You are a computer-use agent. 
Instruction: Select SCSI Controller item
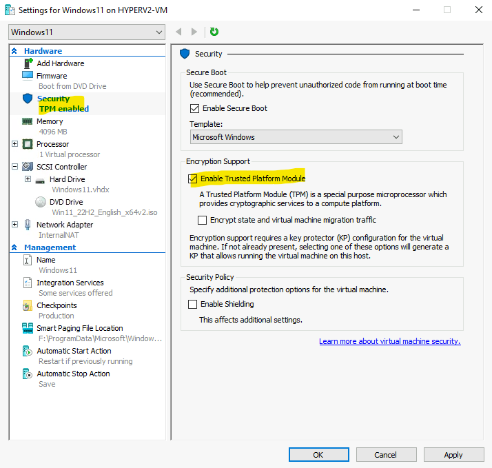(x=61, y=167)
